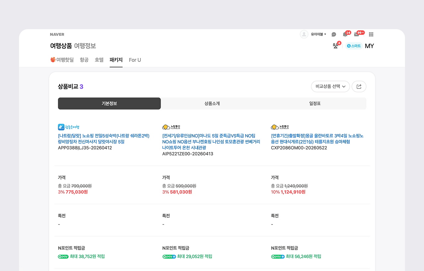Switch to the 상품소개 comparison tab
The width and height of the screenshot is (424, 271).
click(x=212, y=103)
